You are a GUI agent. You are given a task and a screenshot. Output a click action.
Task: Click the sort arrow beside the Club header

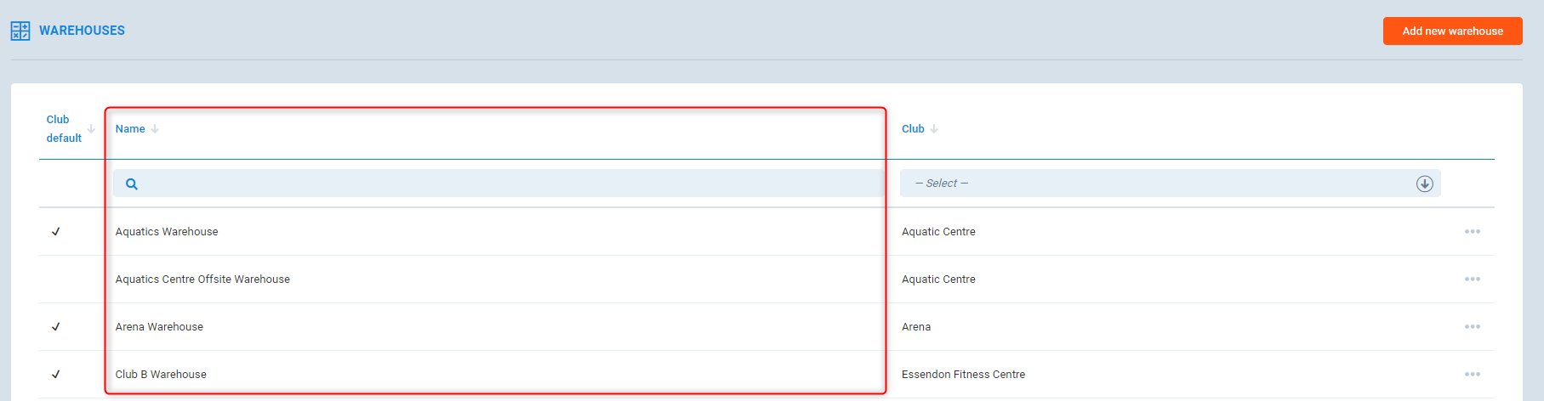coord(934,129)
